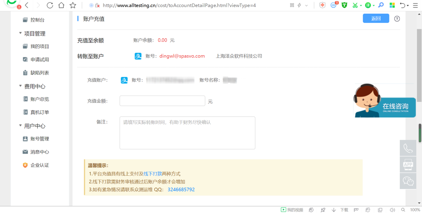This screenshot has height=213, width=422.
Task: Go to 账户总览 in sidebar
Action: (40, 99)
